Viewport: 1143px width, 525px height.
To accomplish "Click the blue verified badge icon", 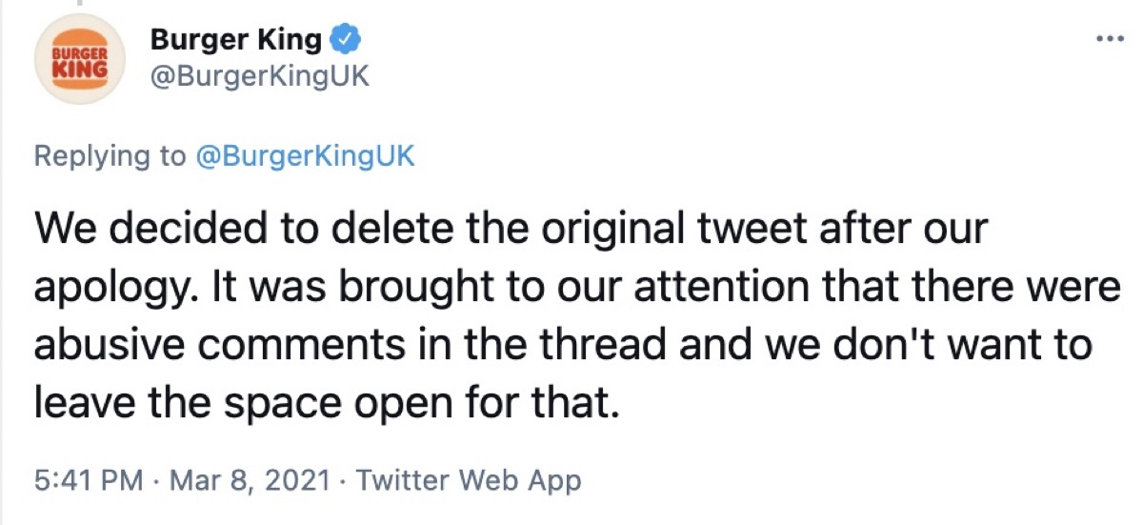I will [343, 41].
